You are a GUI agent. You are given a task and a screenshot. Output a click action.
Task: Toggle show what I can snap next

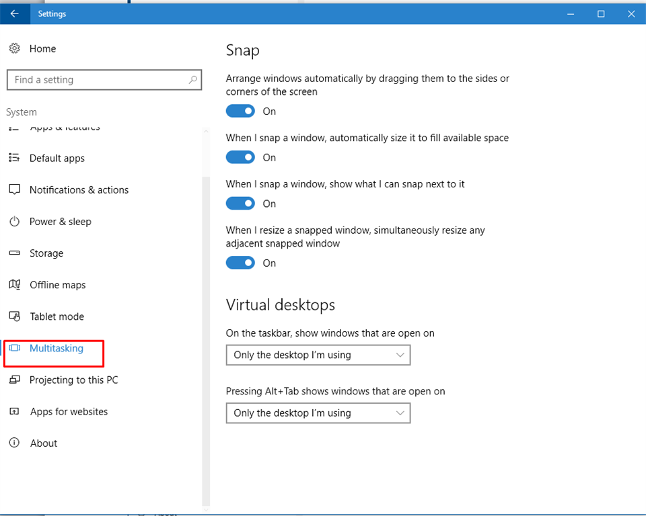point(240,204)
